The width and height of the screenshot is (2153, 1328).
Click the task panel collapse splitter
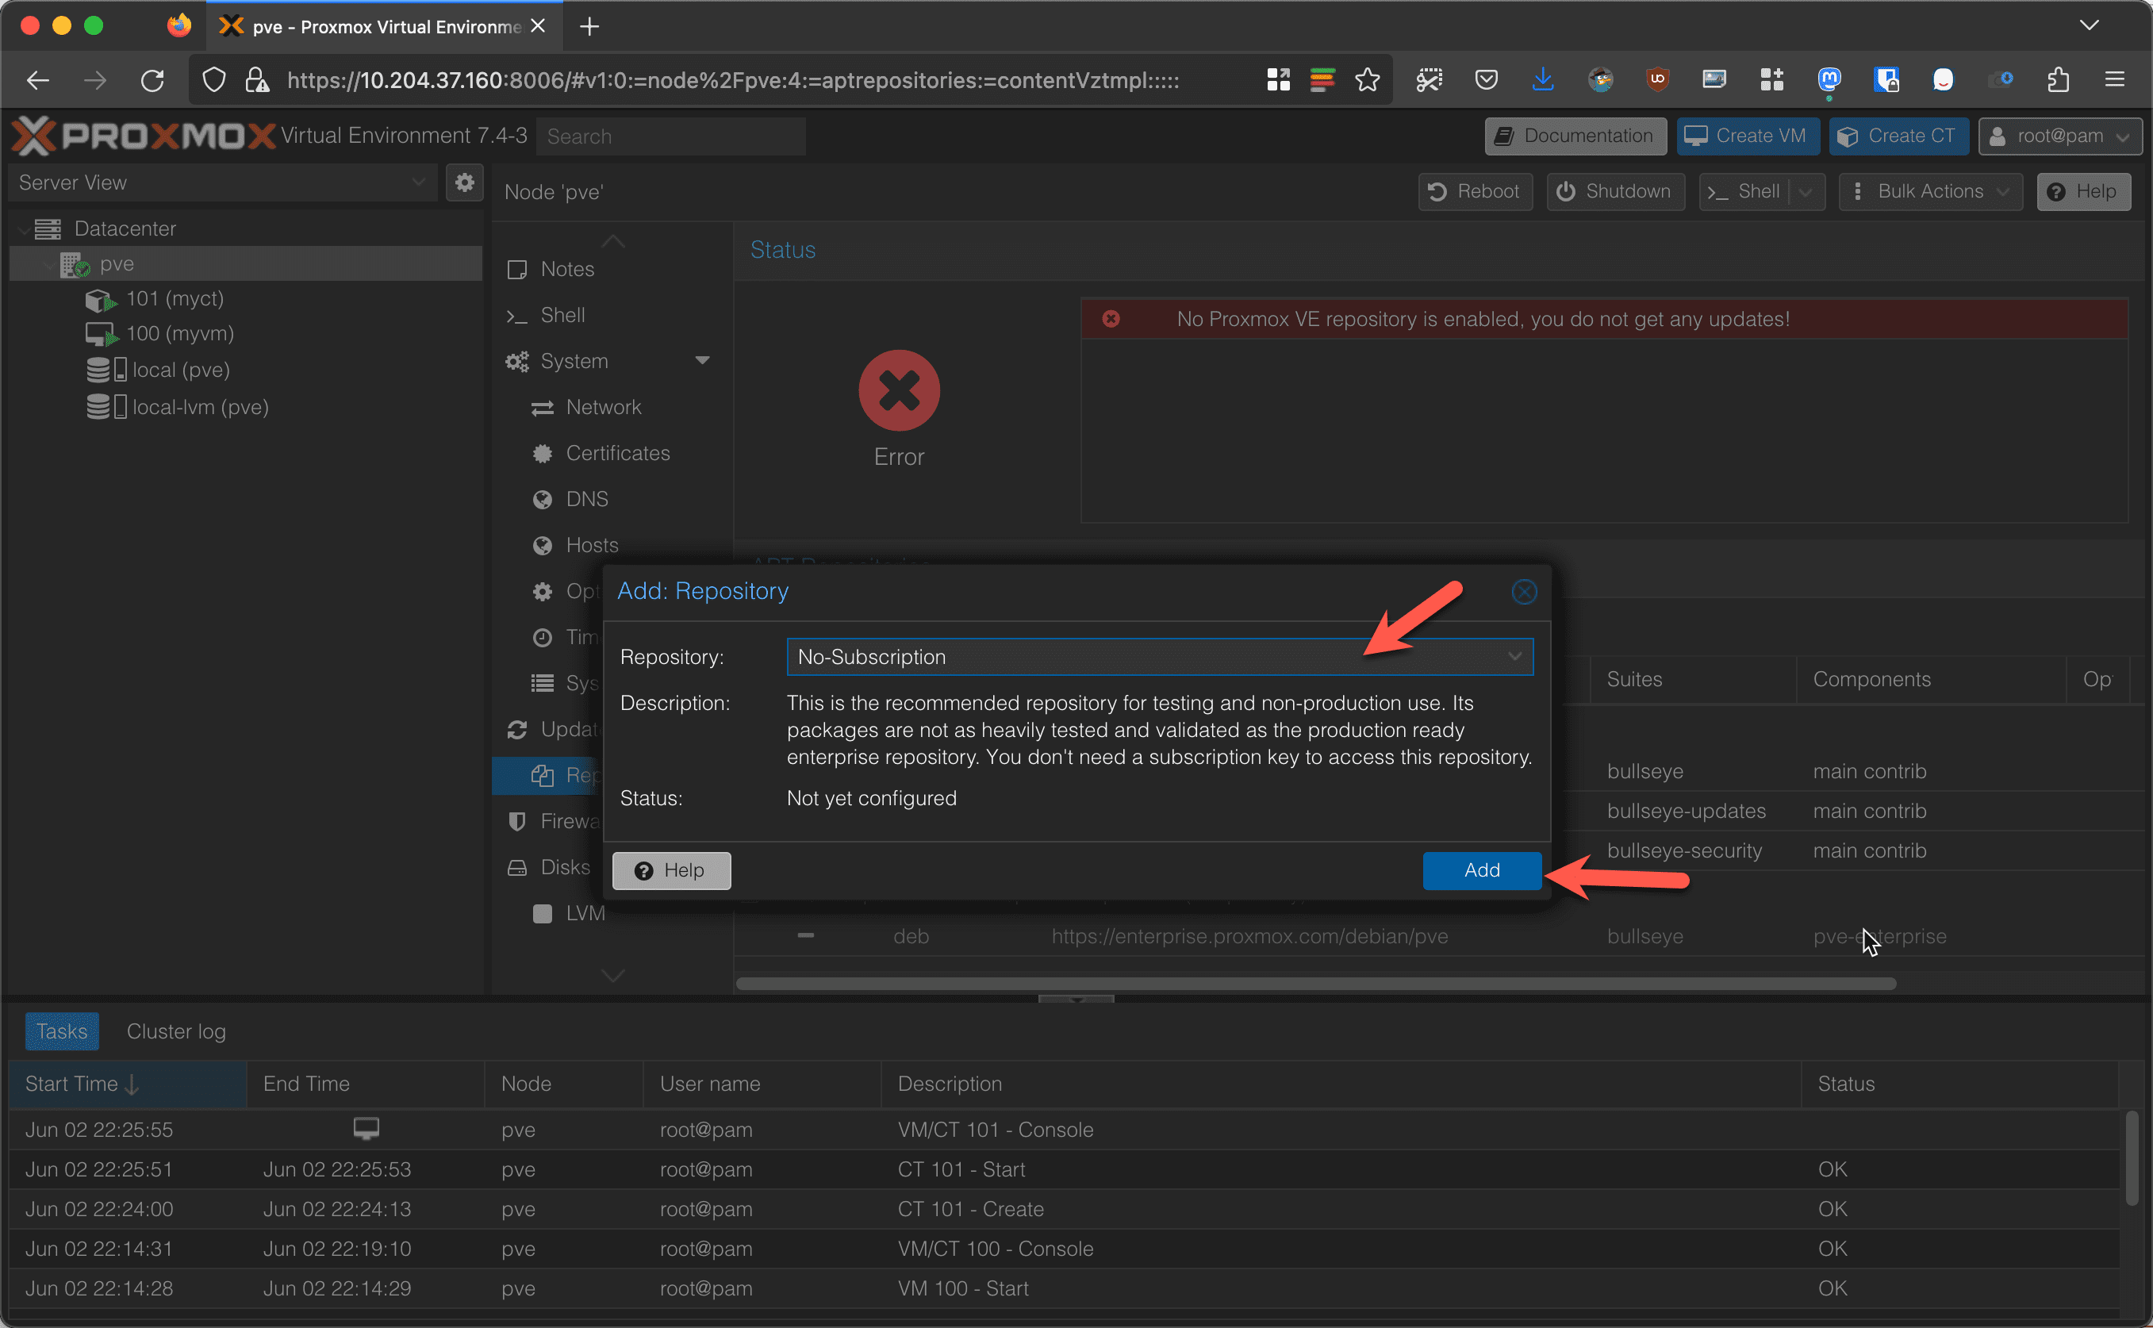click(x=1076, y=999)
